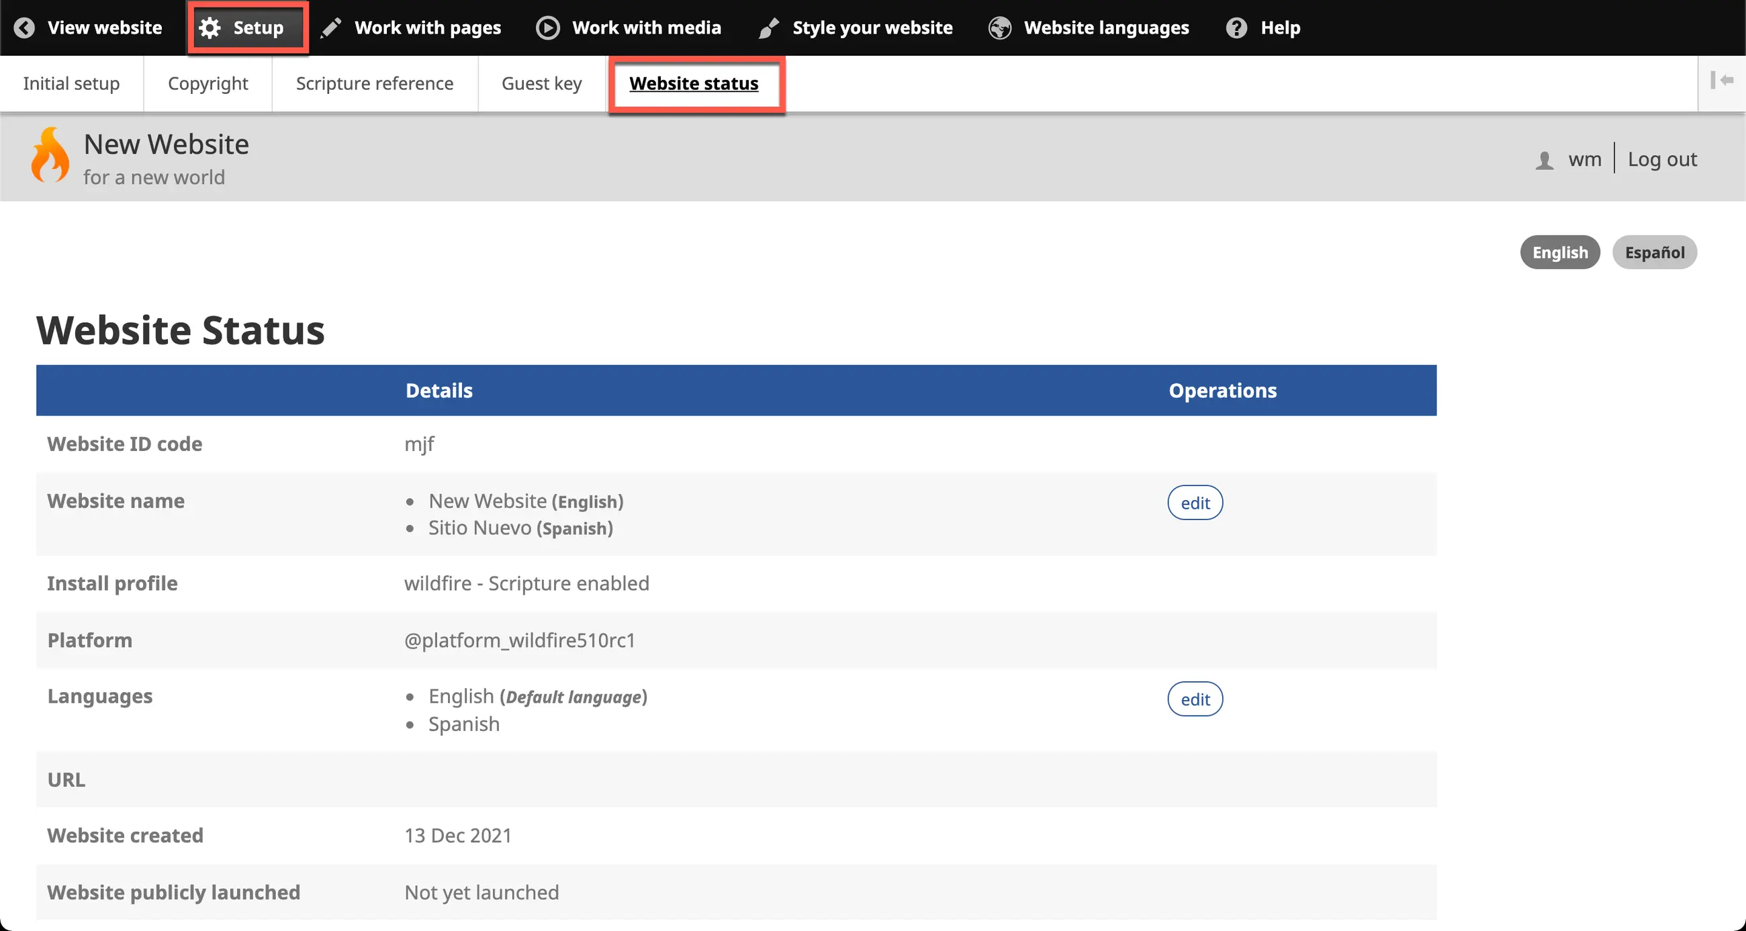Collapse the toolbar with the arrow icon
This screenshot has height=931, width=1746.
(x=1722, y=81)
